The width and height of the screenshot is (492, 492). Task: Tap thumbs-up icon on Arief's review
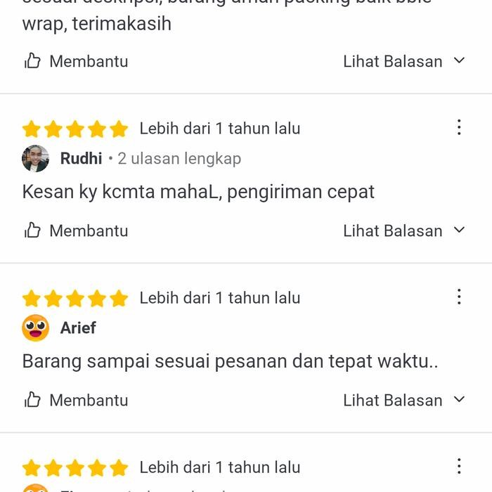point(32,399)
